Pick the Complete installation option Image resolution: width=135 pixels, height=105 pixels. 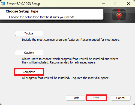tap(29, 72)
